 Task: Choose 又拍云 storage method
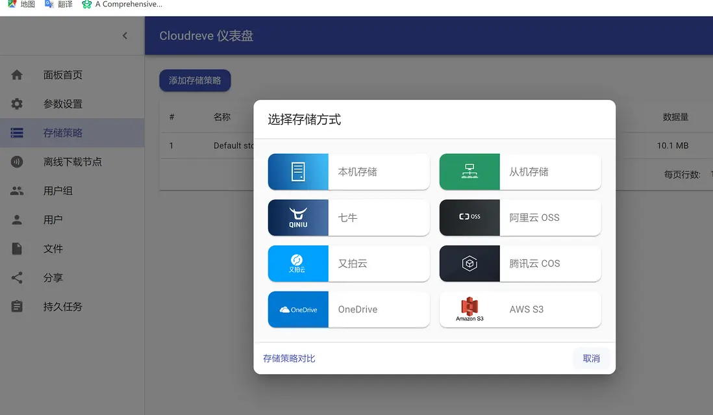349,264
